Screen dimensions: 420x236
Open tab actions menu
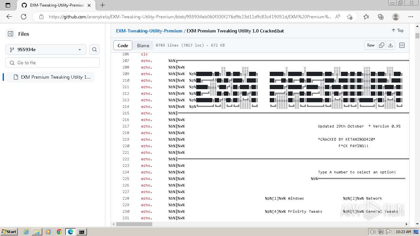click(8, 5)
